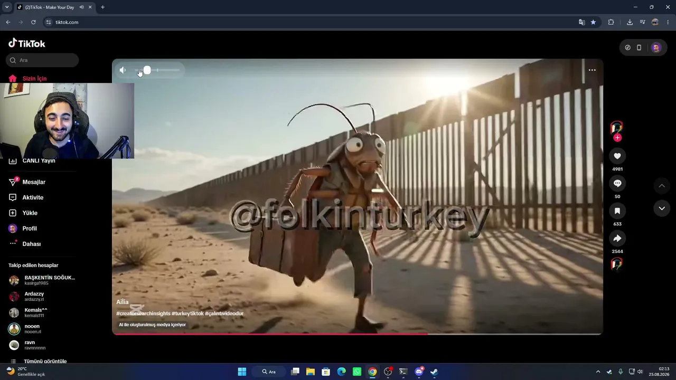Image resolution: width=676 pixels, height=380 pixels.
Task: Follow the creator with the red plus badge
Action: pos(617,138)
